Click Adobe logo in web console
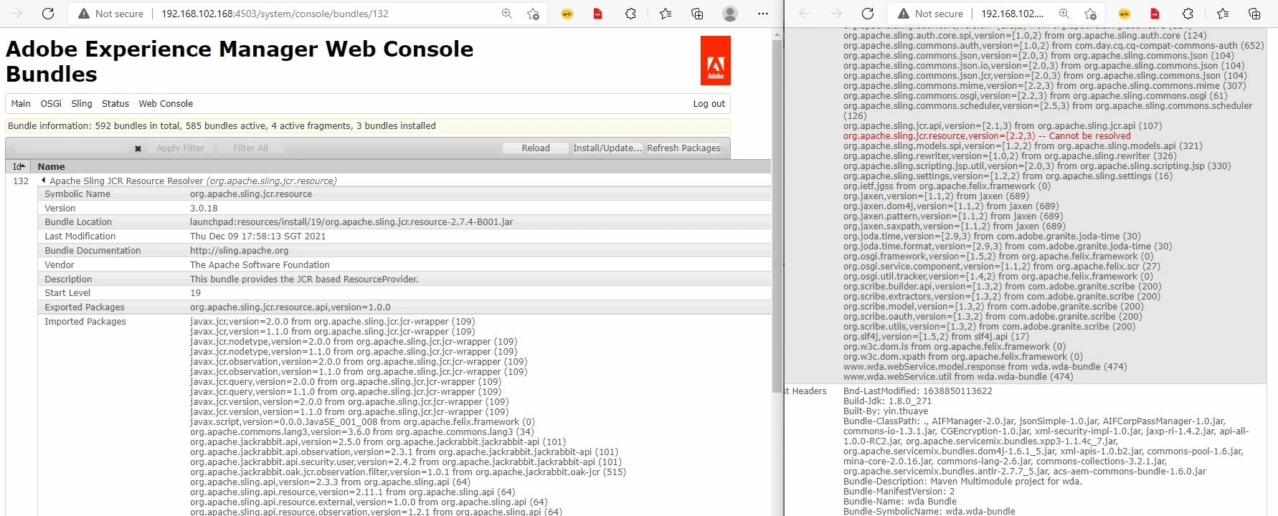The height and width of the screenshot is (516, 1278). (x=716, y=61)
